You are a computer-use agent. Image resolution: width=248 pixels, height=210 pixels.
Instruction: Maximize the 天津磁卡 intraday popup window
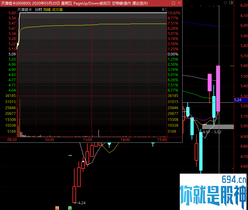click(x=173, y=3)
